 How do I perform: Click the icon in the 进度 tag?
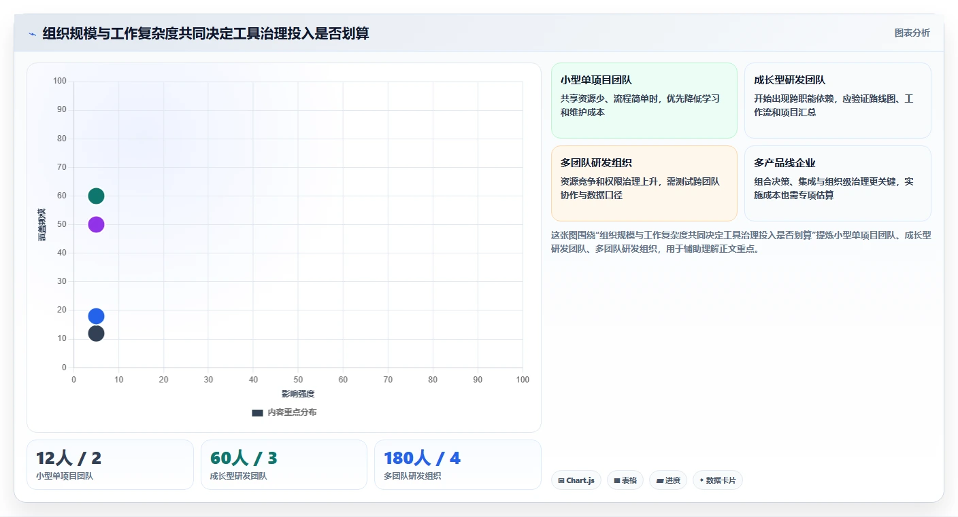pos(660,480)
